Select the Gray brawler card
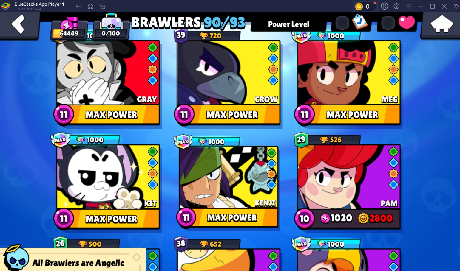Screen dimensions: 460x271 coord(108,83)
